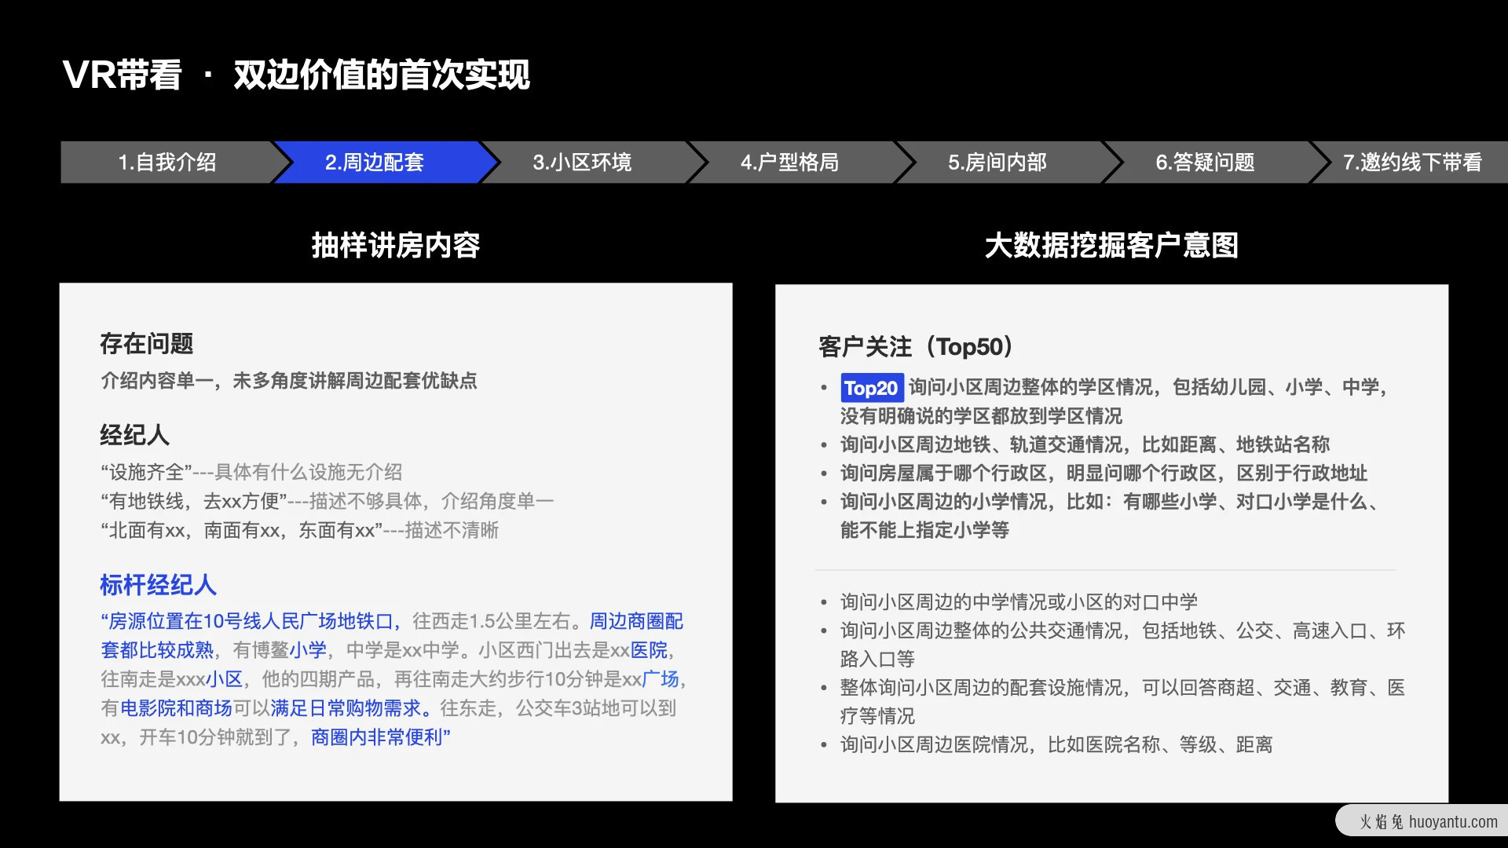Click the blue 标杆经纪人 heading

158,585
